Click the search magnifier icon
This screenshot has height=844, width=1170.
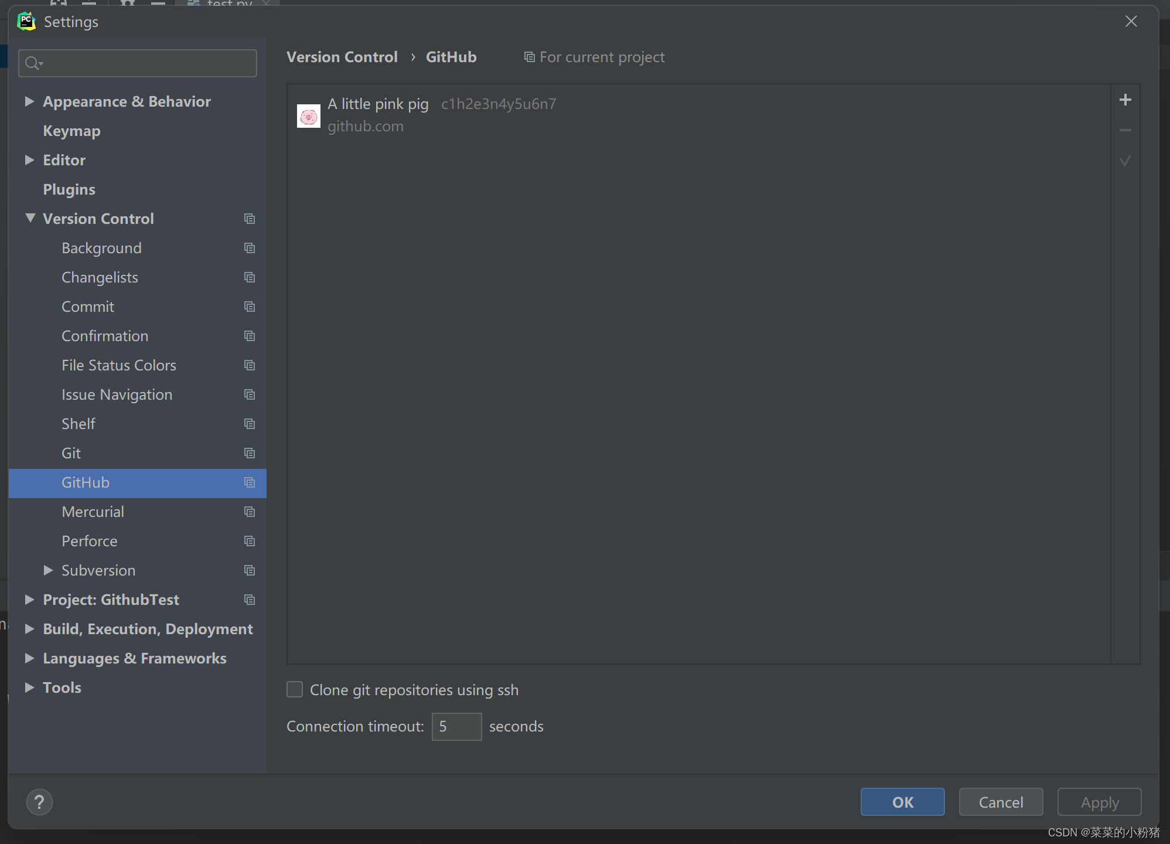[x=33, y=63]
